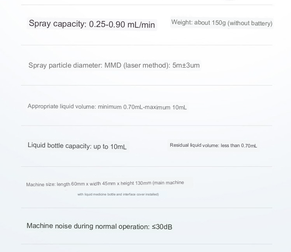Click the '(without battery)' note
Image resolution: width=291 pixels, height=252 pixels.
250,23
